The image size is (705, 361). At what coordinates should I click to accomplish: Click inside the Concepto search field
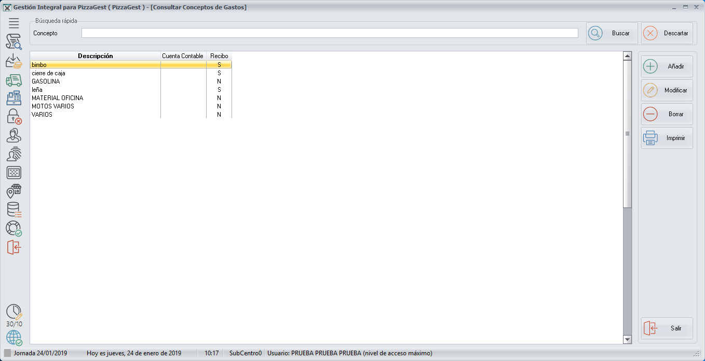(x=329, y=33)
